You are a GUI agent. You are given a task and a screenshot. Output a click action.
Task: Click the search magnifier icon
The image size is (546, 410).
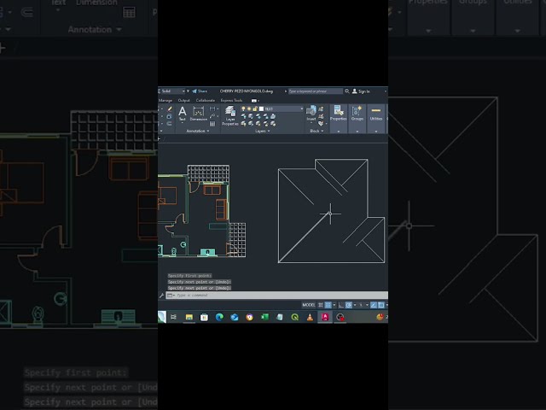point(347,91)
